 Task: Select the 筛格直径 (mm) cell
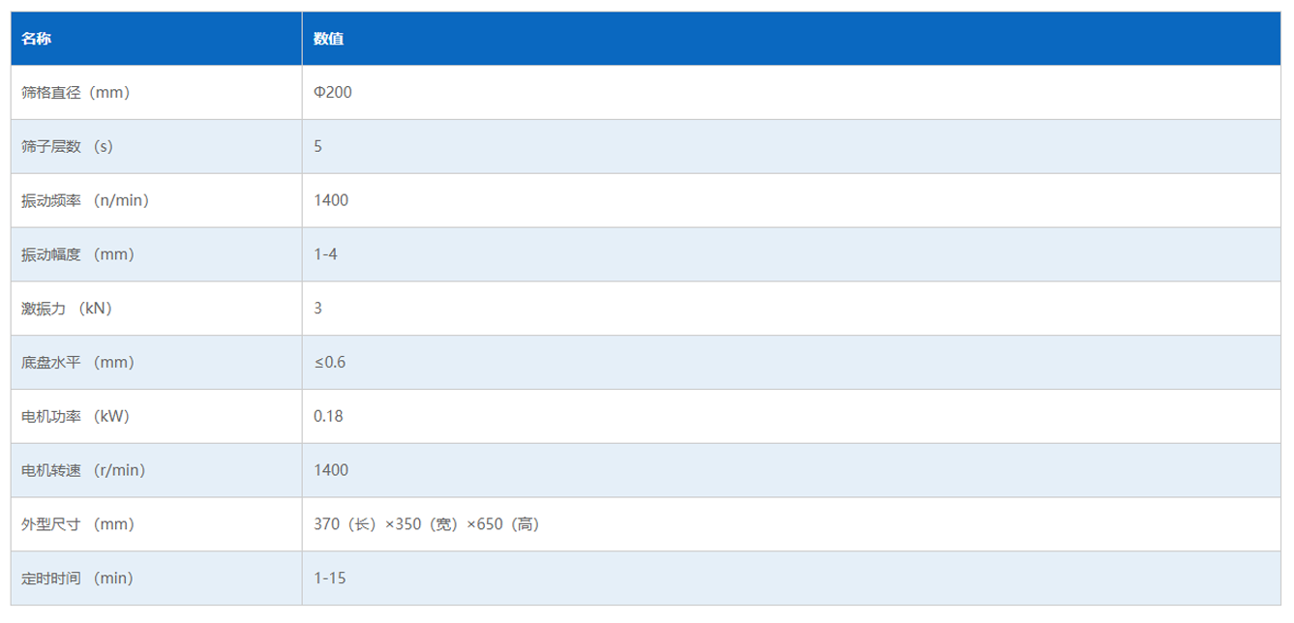[x=75, y=93]
